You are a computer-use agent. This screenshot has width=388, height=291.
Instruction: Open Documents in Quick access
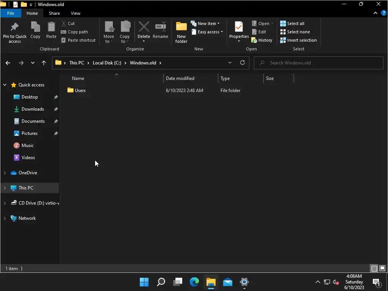(x=33, y=121)
